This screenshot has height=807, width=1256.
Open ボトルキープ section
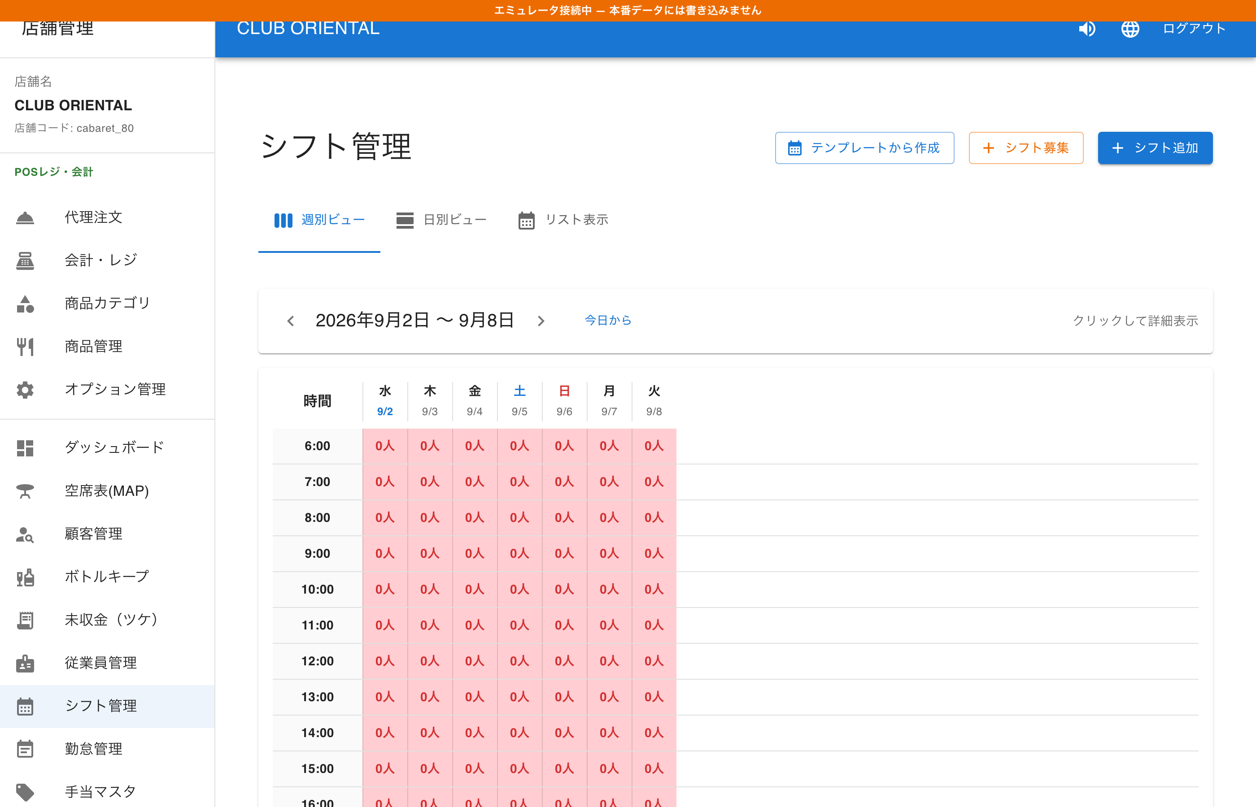point(107,577)
